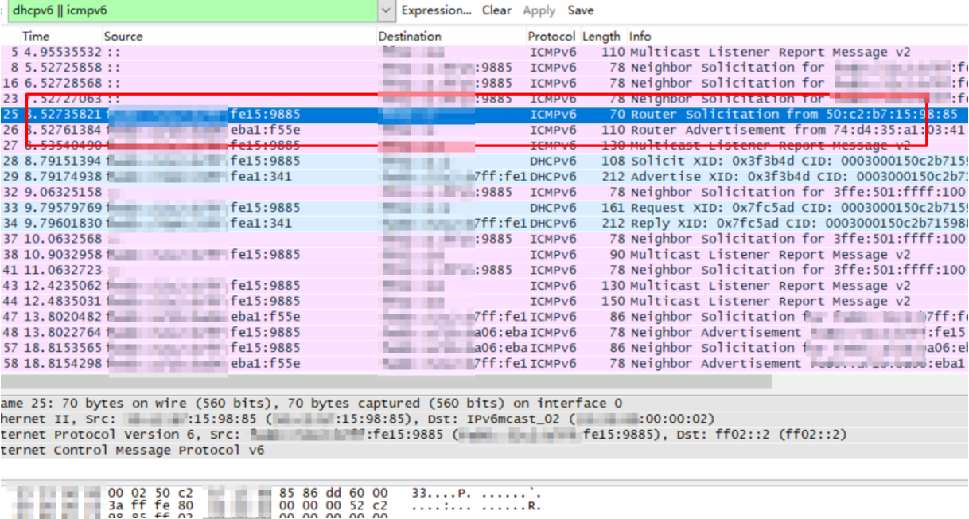Select packet 33 DHCPv6 Request XID row
The width and height of the screenshot is (969, 519).
(484, 207)
